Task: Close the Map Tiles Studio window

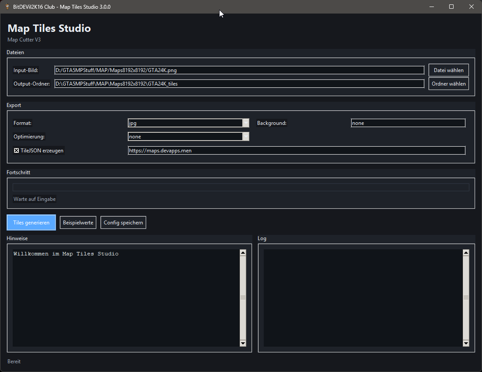Action: pos(471,7)
